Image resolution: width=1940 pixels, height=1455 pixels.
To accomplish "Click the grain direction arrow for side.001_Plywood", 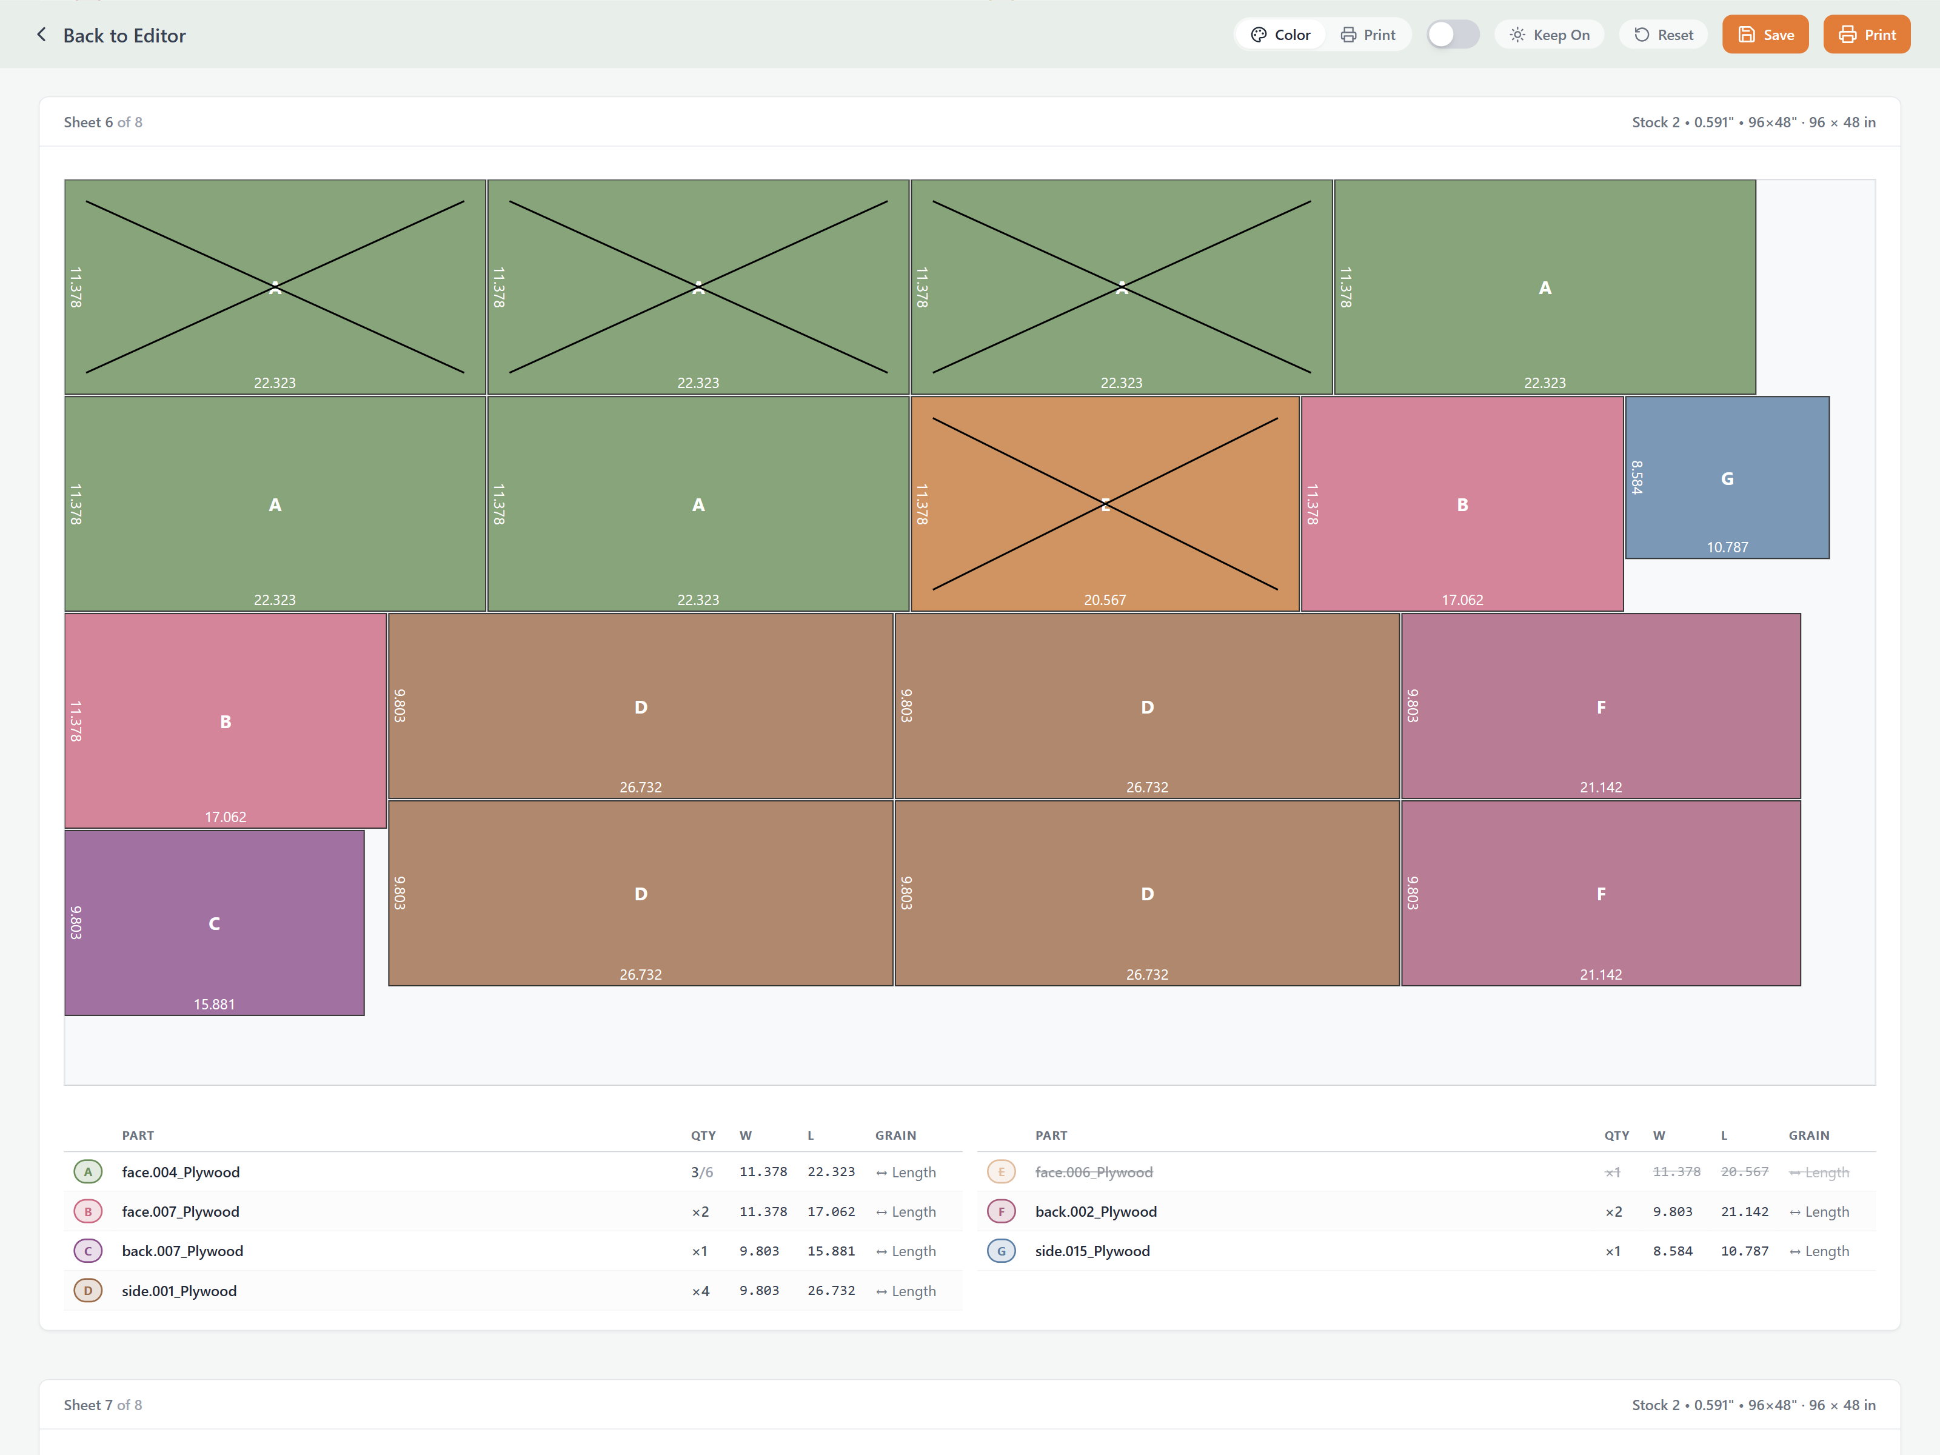I will [x=881, y=1290].
